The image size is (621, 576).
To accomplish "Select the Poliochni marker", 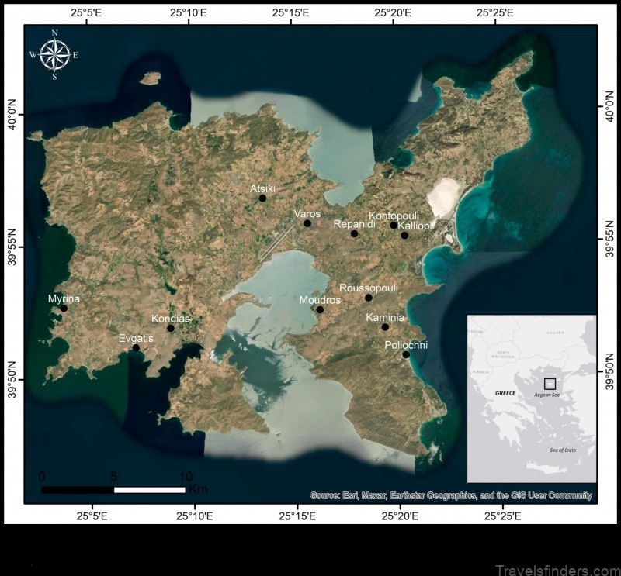I will click(x=406, y=353).
